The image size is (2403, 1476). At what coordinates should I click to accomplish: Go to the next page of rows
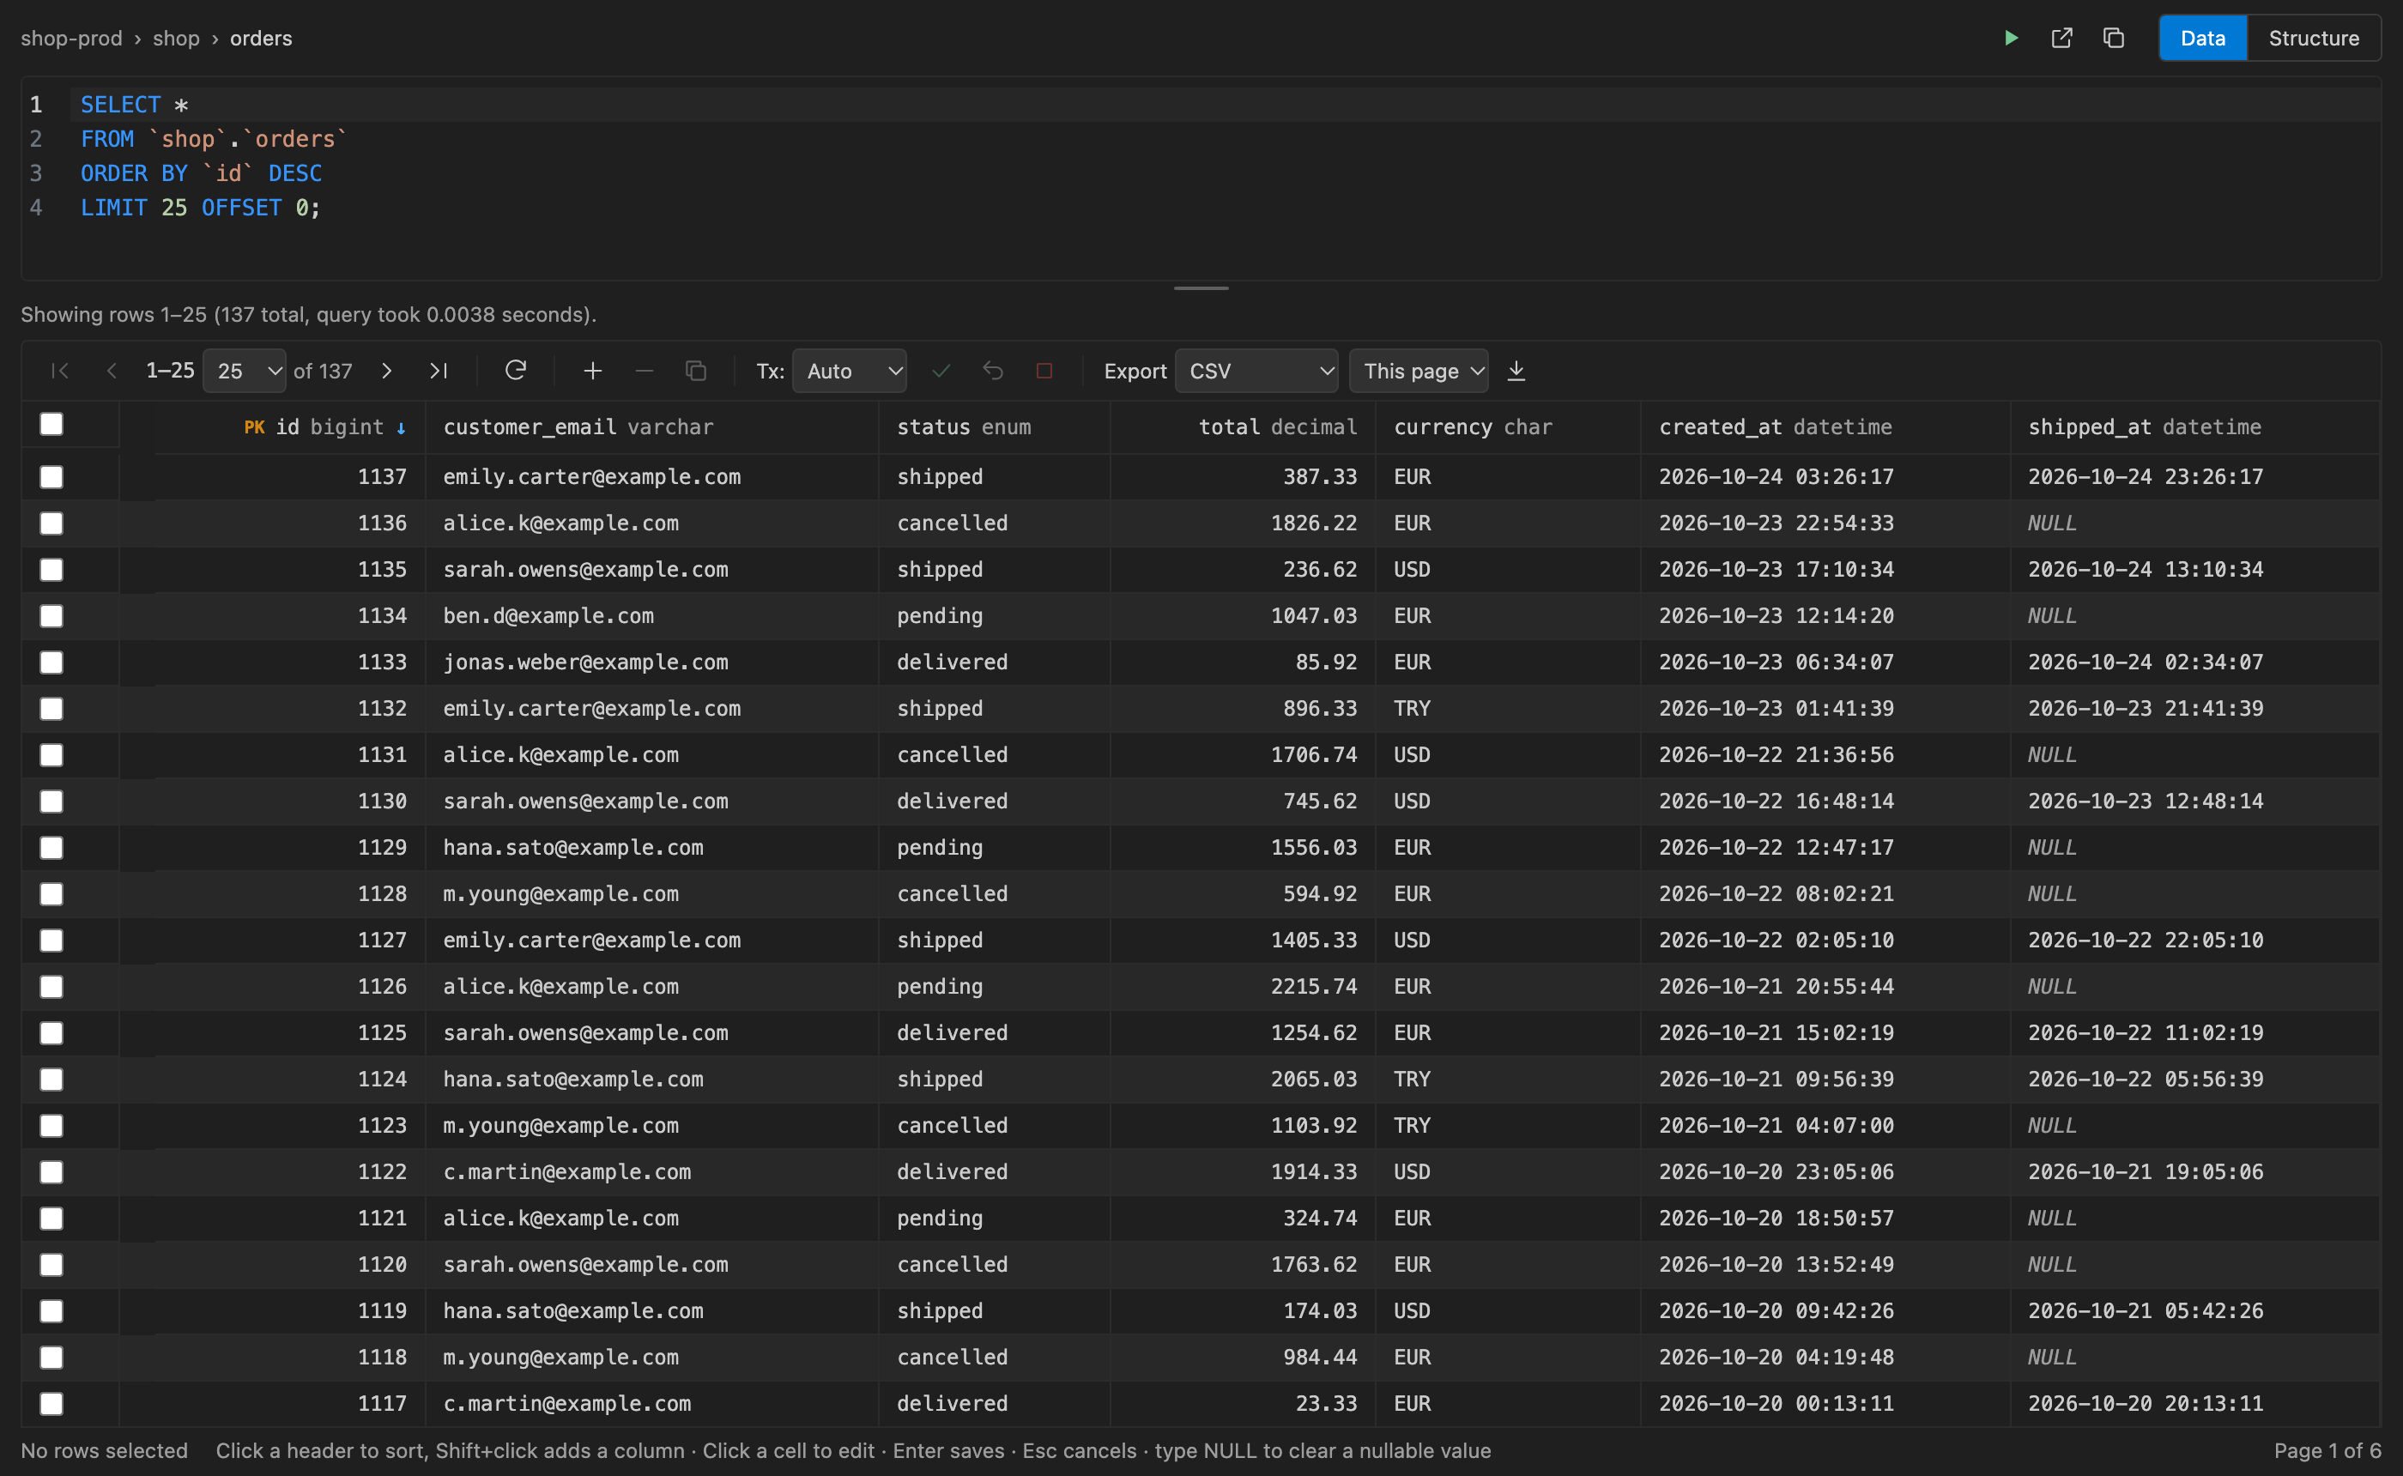pyautogui.click(x=386, y=371)
